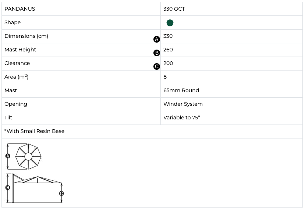Screen dimensions: 305x209
Task: Click the black A marker beside Dimensions
Action: coord(156,39)
